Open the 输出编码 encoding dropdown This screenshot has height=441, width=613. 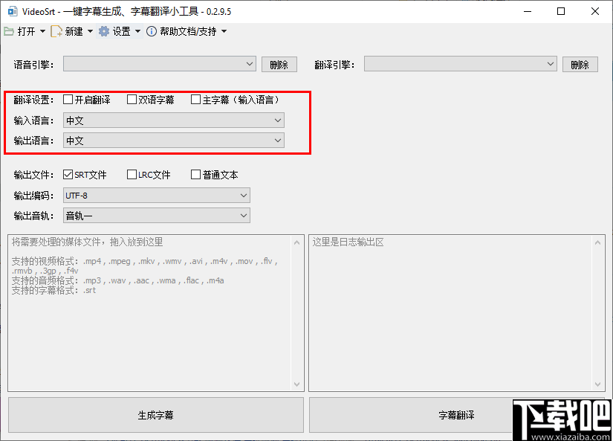pyautogui.click(x=245, y=195)
